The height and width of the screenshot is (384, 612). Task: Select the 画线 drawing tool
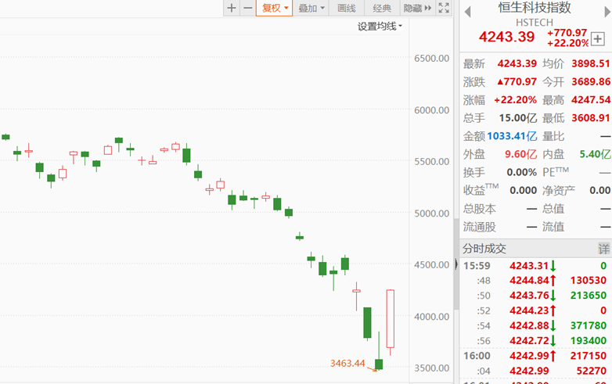click(346, 8)
